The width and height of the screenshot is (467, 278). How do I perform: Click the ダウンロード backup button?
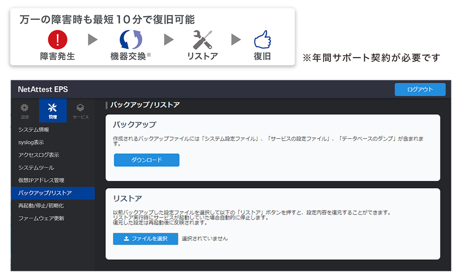tap(147, 160)
